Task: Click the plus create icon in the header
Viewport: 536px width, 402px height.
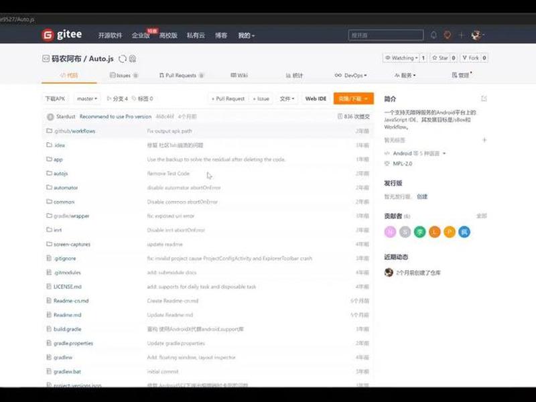Action: 461,35
